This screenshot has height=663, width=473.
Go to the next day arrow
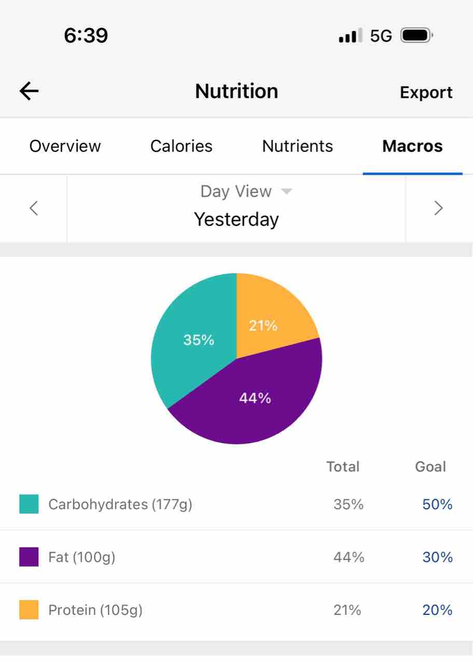pos(439,208)
